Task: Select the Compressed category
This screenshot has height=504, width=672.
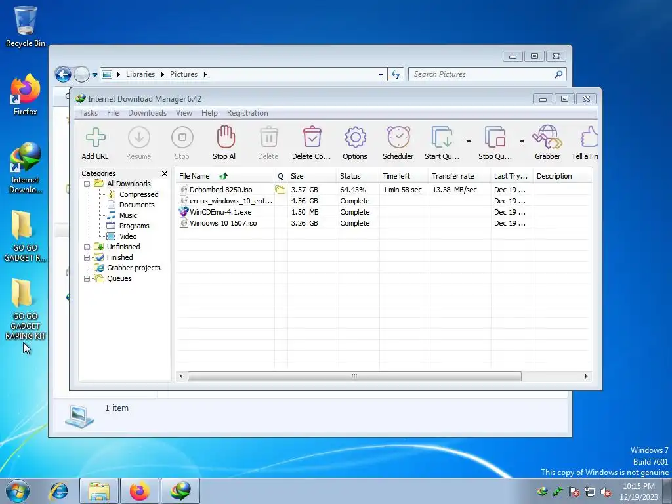Action: (139, 194)
